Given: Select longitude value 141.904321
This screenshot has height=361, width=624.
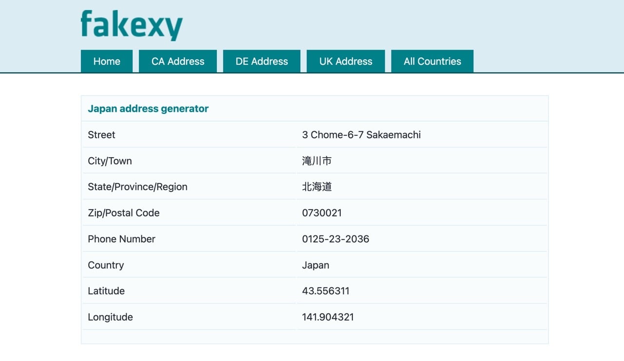Looking at the screenshot, I should (x=328, y=317).
